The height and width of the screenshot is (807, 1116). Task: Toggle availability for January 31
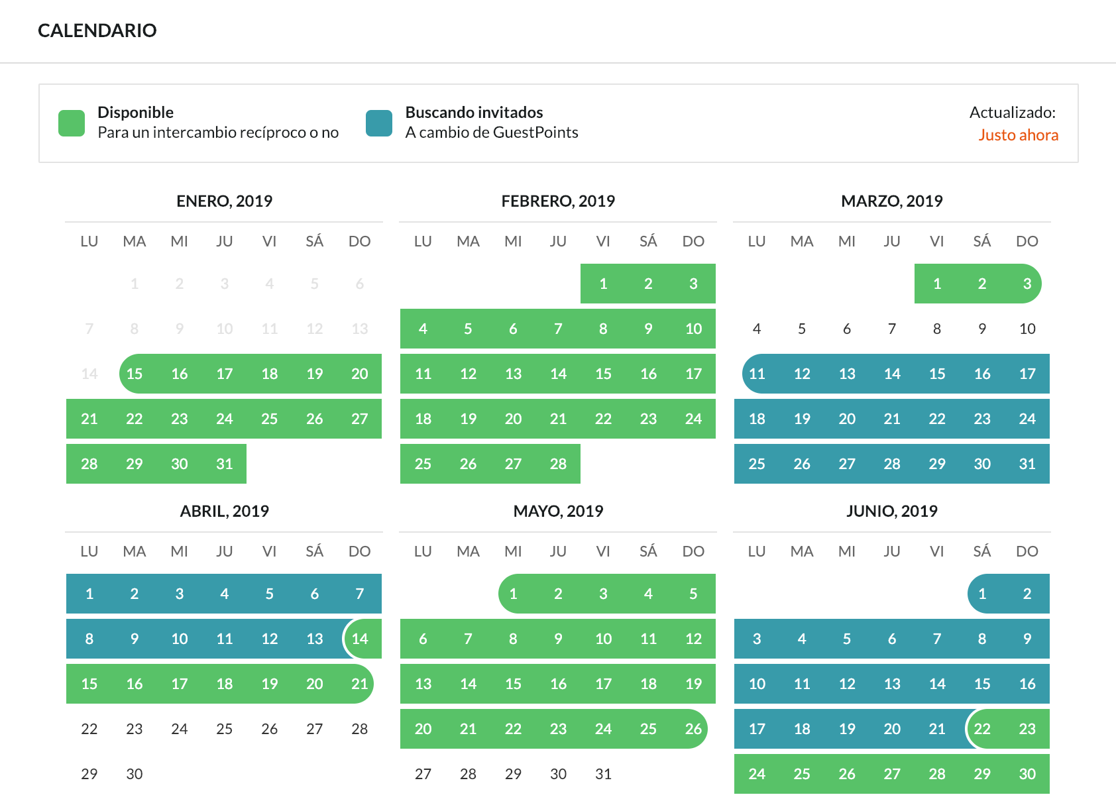(x=225, y=464)
